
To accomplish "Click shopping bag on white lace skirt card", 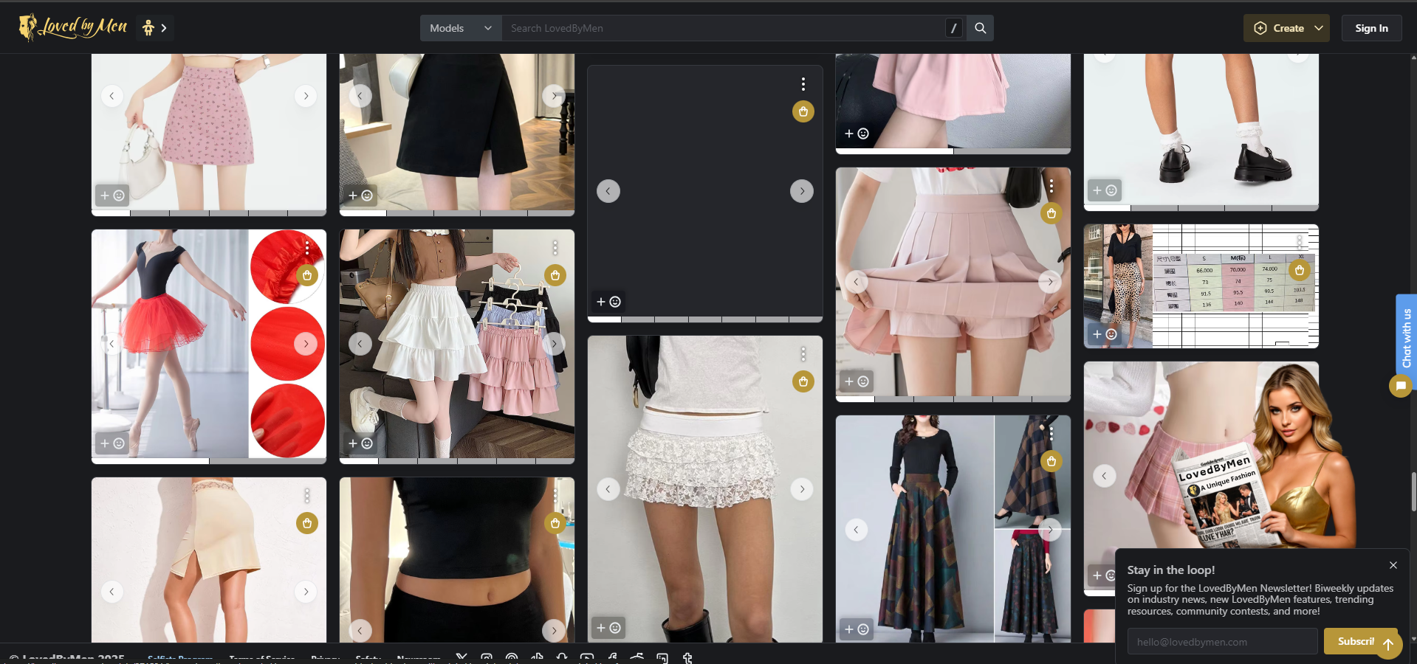I will 803,381.
